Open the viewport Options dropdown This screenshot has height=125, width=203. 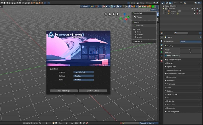click(x=155, y=10)
